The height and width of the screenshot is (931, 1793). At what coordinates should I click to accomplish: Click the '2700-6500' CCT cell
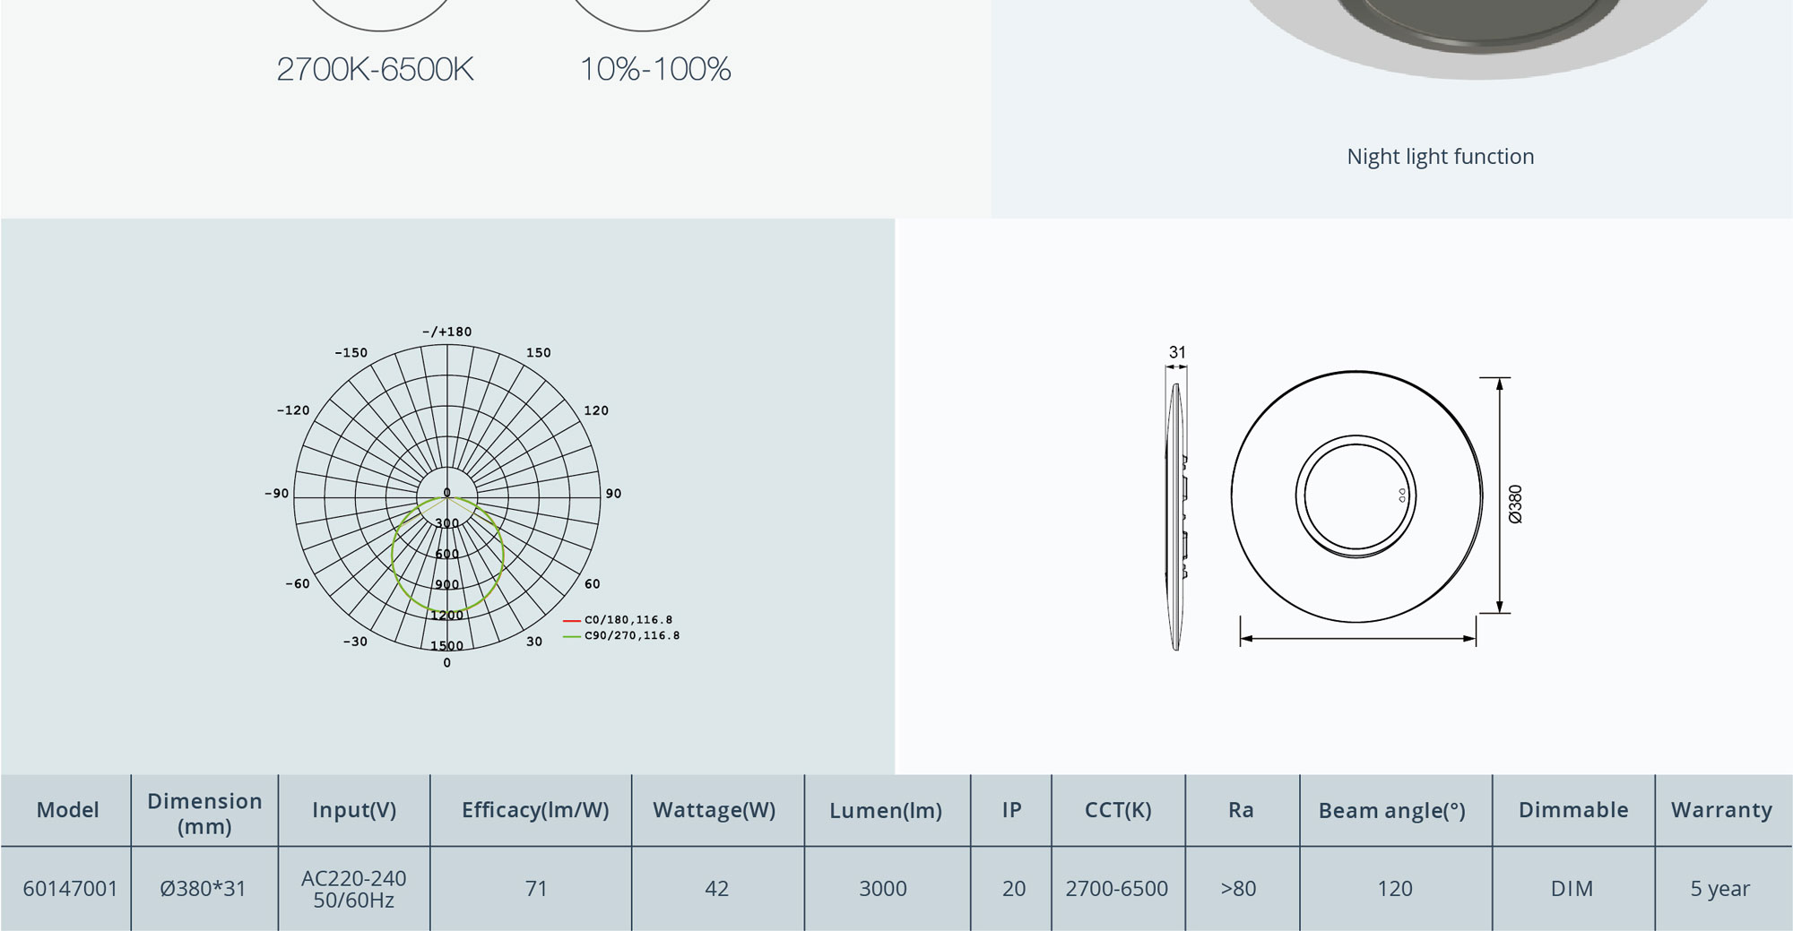click(1117, 889)
